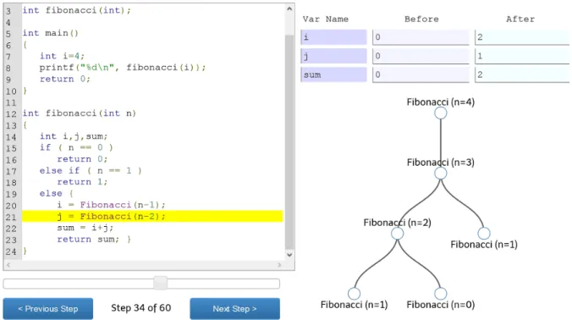Click the bottom-left Fibonacci (n=1) node circle

click(x=354, y=294)
